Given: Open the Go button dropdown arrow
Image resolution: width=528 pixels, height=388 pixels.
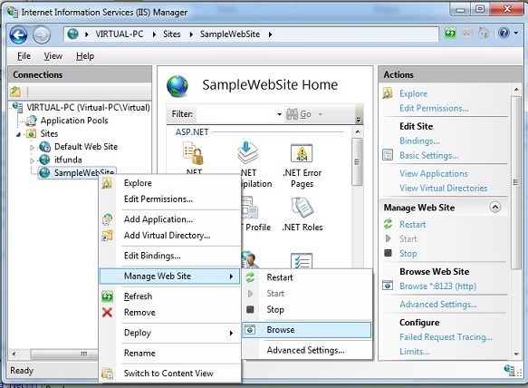Looking at the screenshot, I should pyautogui.click(x=321, y=114).
